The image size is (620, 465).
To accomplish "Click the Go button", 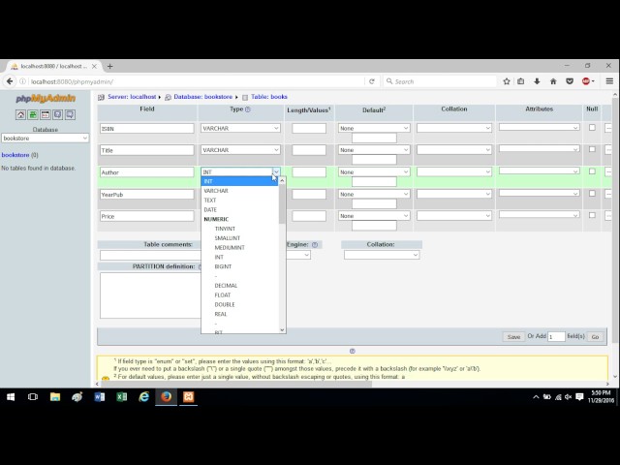I will 595,337.
